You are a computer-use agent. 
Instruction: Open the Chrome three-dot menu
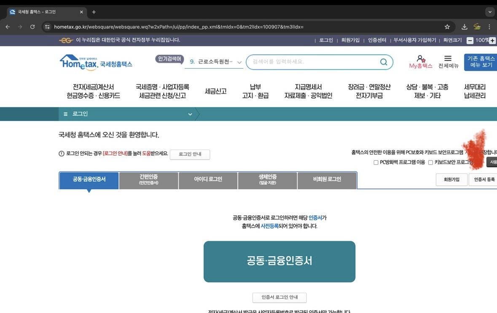[489, 27]
